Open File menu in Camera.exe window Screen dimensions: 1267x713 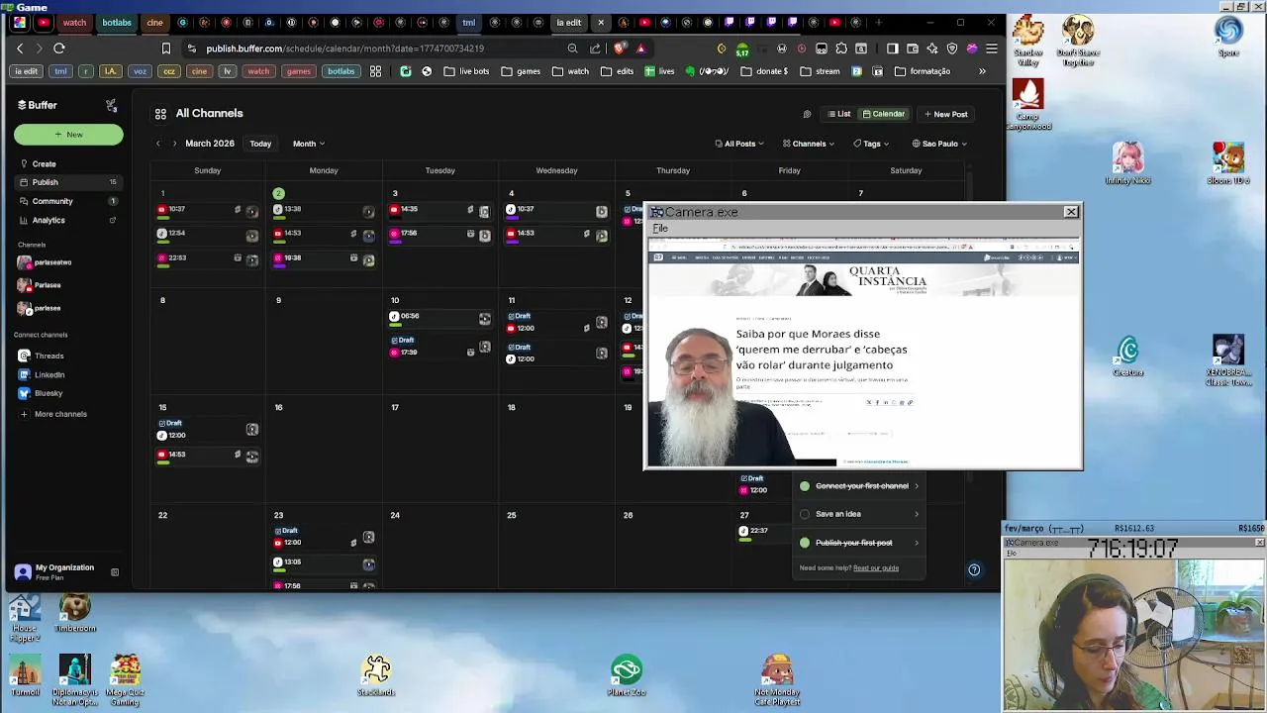point(660,229)
